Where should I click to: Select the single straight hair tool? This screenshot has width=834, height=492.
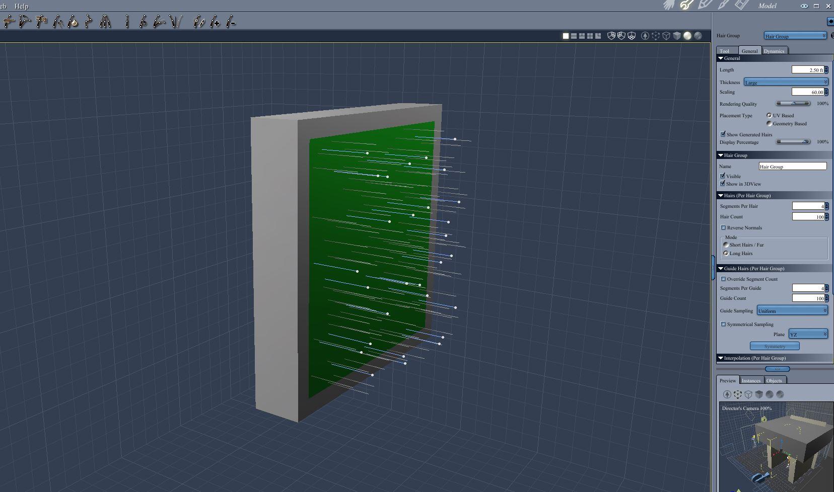(x=127, y=22)
